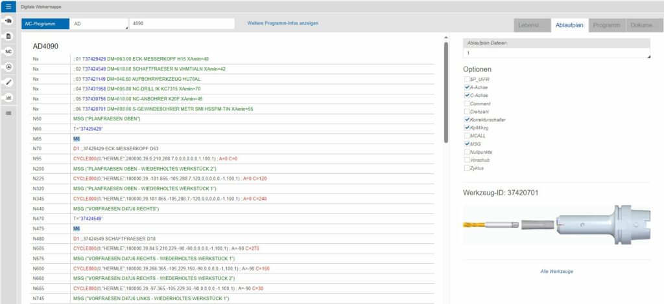Open the bar chart sidebar icon
This screenshot has height=304, width=664.
pyautogui.click(x=9, y=98)
